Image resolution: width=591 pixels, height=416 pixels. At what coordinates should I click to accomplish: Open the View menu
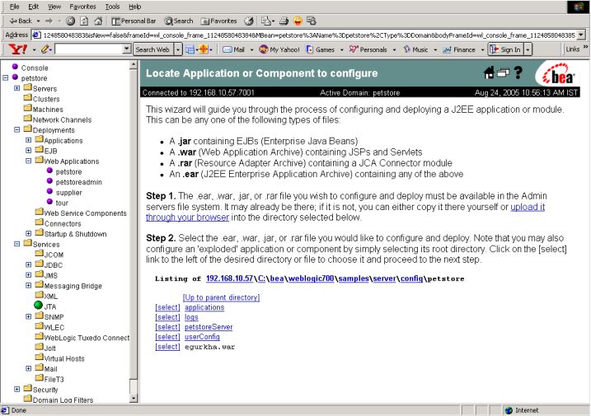pyautogui.click(x=54, y=7)
